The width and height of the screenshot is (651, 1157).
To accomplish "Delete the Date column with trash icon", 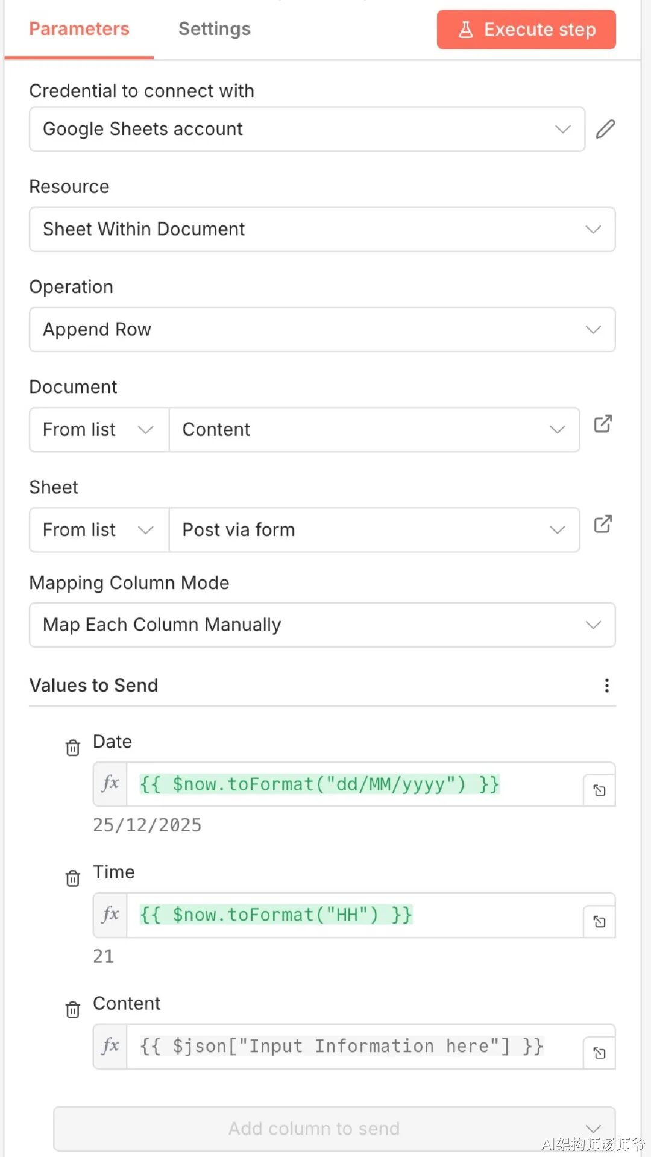I will (73, 748).
